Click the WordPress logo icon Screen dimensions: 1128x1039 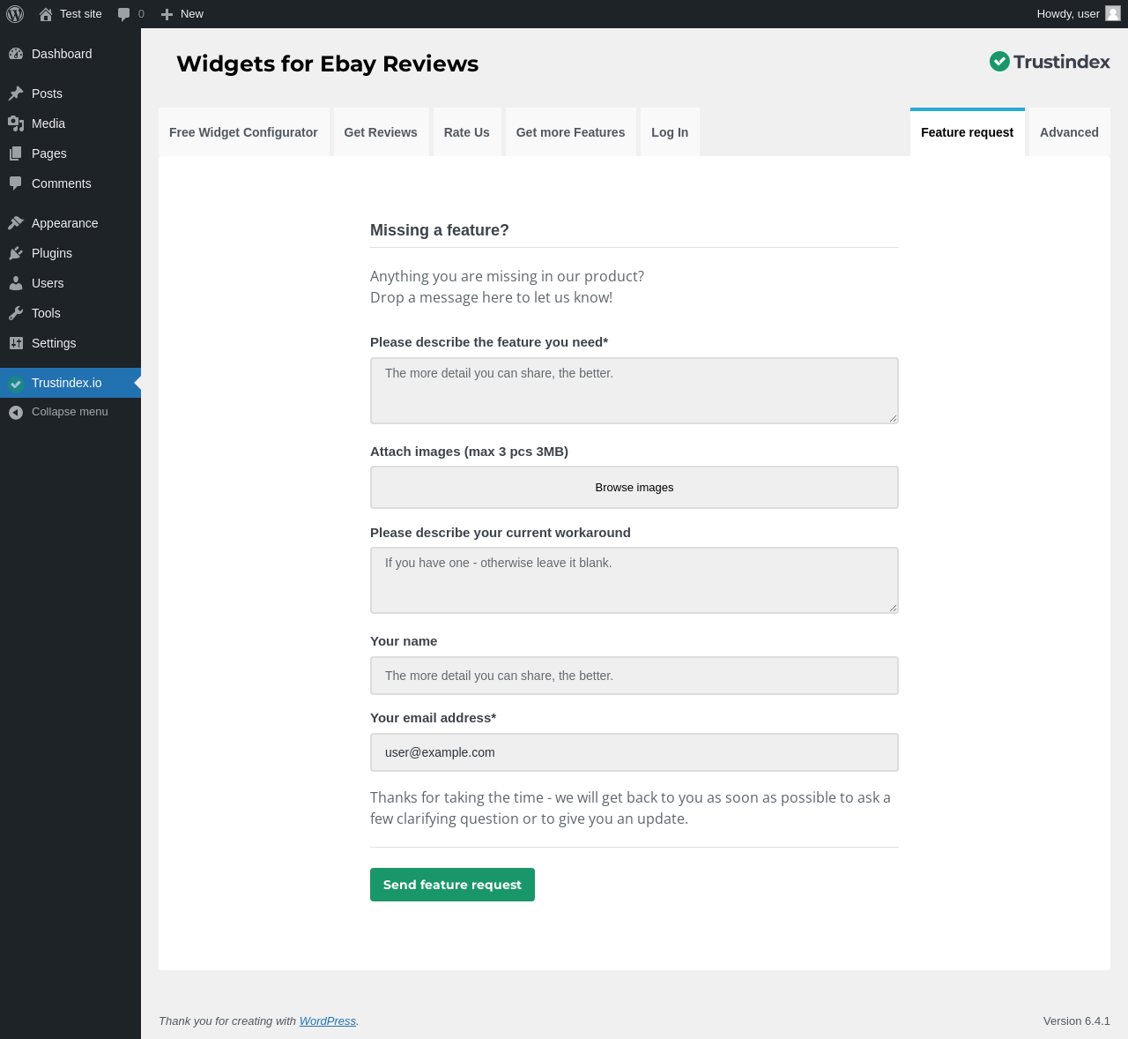tap(15, 14)
